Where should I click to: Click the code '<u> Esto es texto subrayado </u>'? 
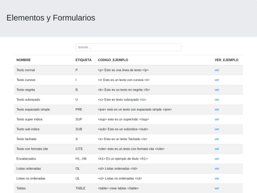(x=122, y=100)
